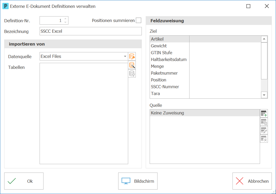Viewport: 276px width, 194px height.
Task: Select the GTIN Stufe row
Action: [205, 53]
